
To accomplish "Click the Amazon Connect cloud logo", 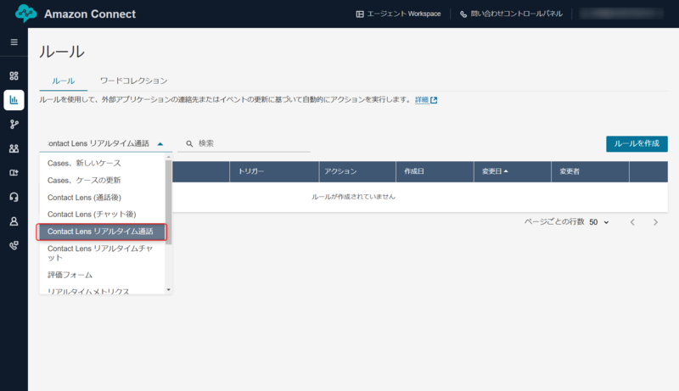I will (x=25, y=14).
